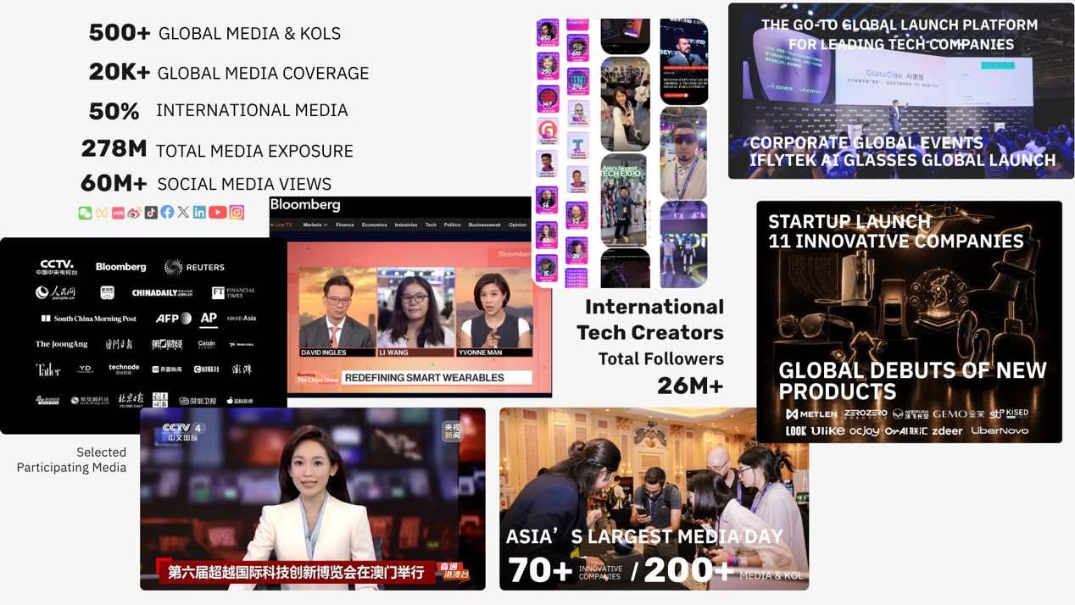The height and width of the screenshot is (605, 1075).
Task: Select Businessweek in Bloomberg nav
Action: (484, 225)
